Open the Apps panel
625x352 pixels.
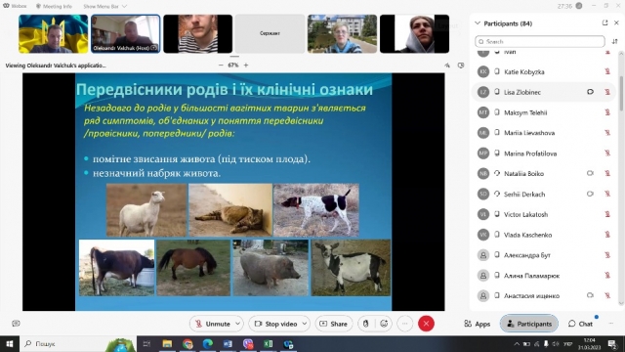point(478,324)
